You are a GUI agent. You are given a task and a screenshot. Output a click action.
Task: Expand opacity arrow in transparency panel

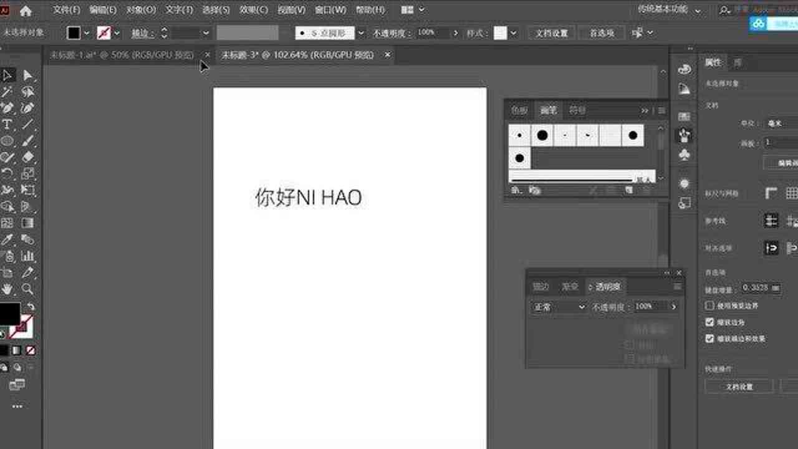click(673, 307)
